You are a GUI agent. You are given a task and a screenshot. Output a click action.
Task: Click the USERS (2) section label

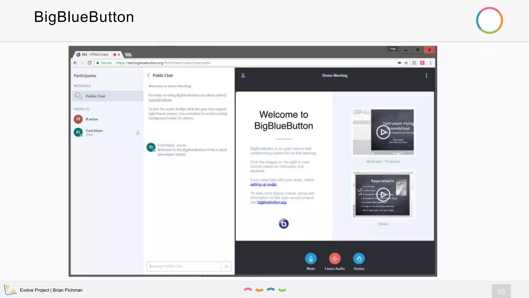(x=81, y=109)
